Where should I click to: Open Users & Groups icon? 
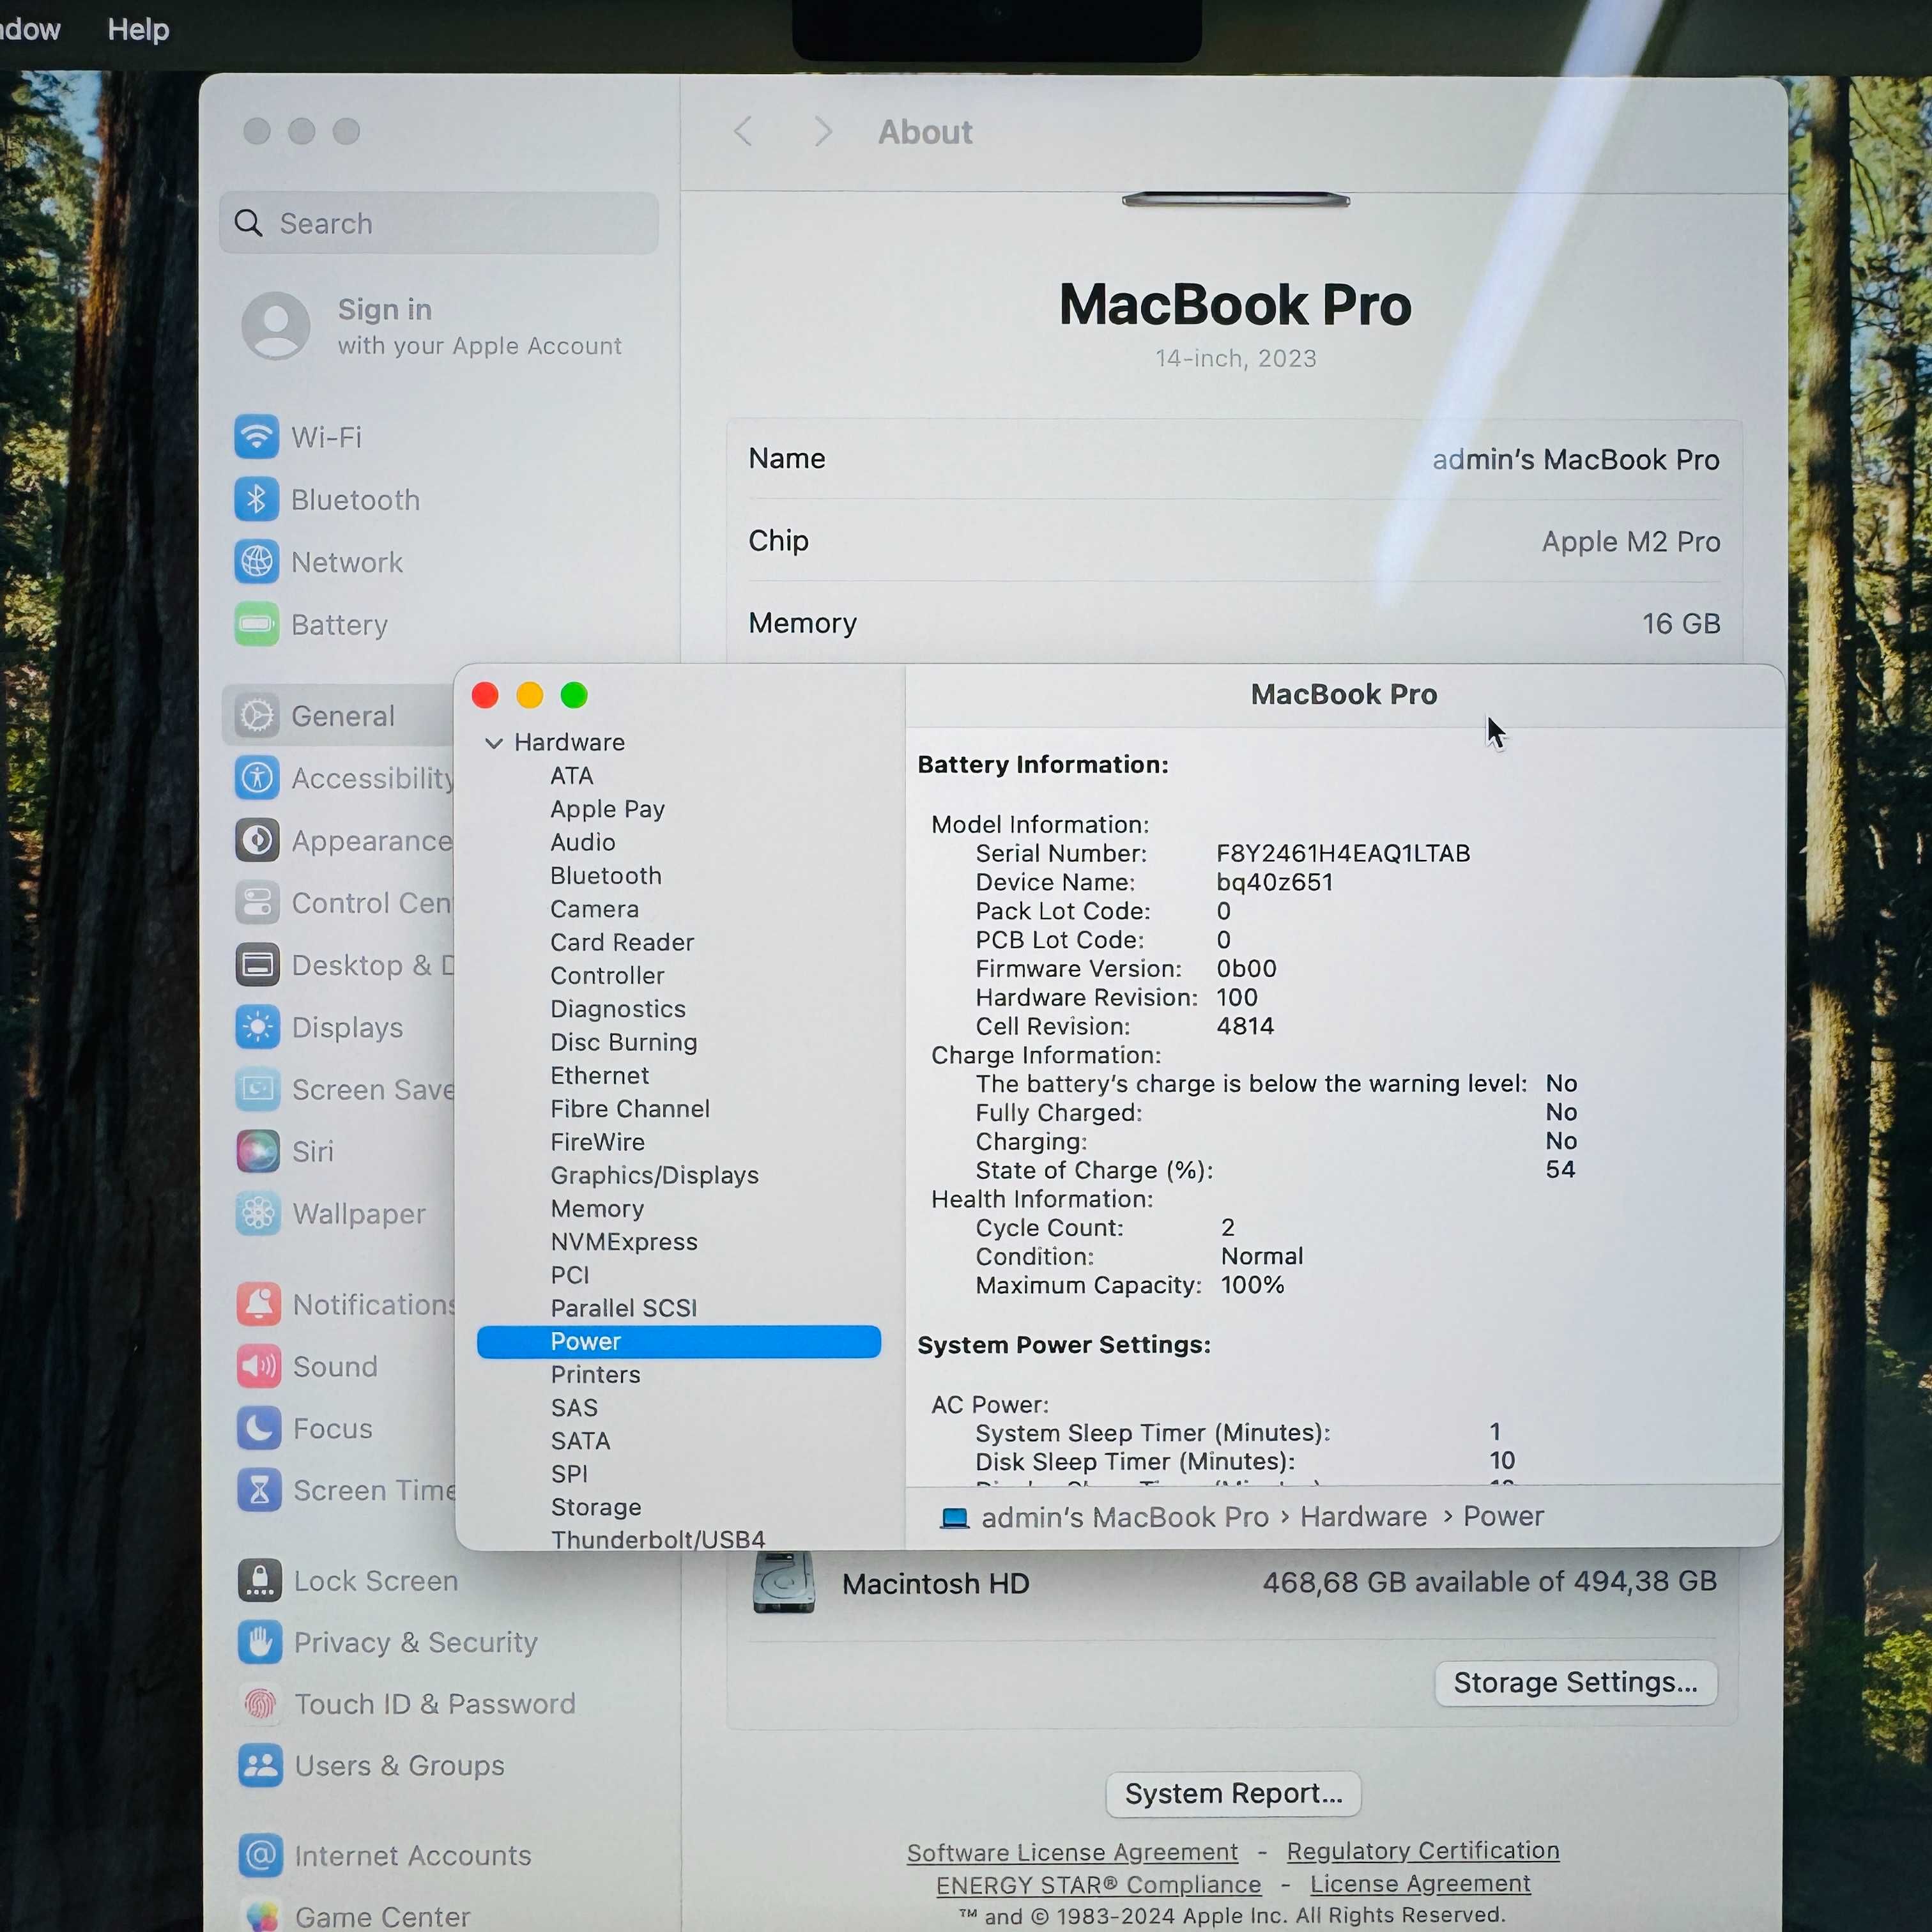[261, 1766]
